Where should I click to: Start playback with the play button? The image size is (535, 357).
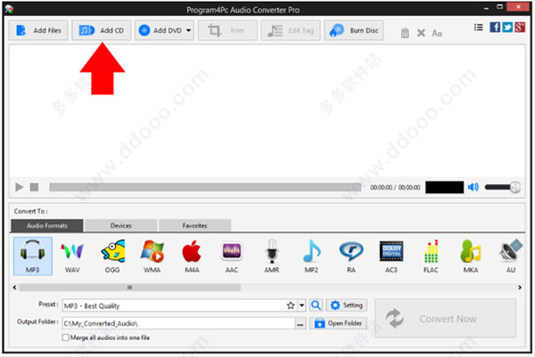pos(19,187)
